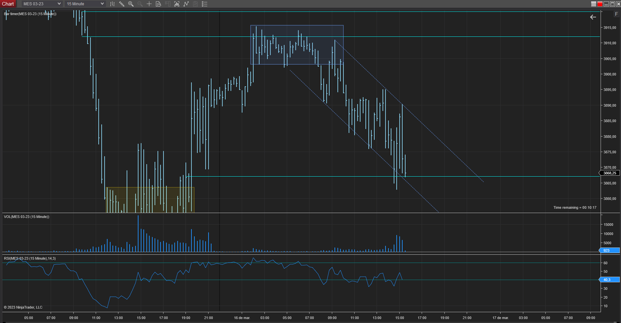Select the blue rectangle drawing object
Image resolution: width=621 pixels, height=323 pixels.
[297, 45]
